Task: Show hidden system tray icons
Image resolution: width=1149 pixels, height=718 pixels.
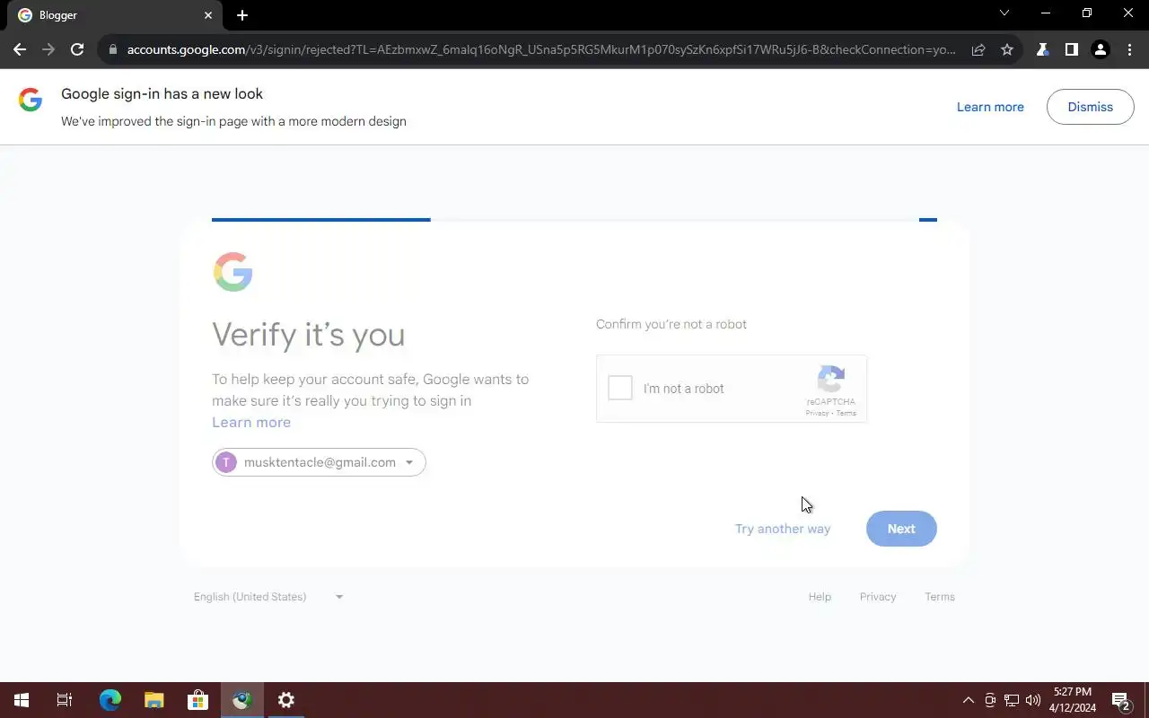Action: tap(968, 700)
